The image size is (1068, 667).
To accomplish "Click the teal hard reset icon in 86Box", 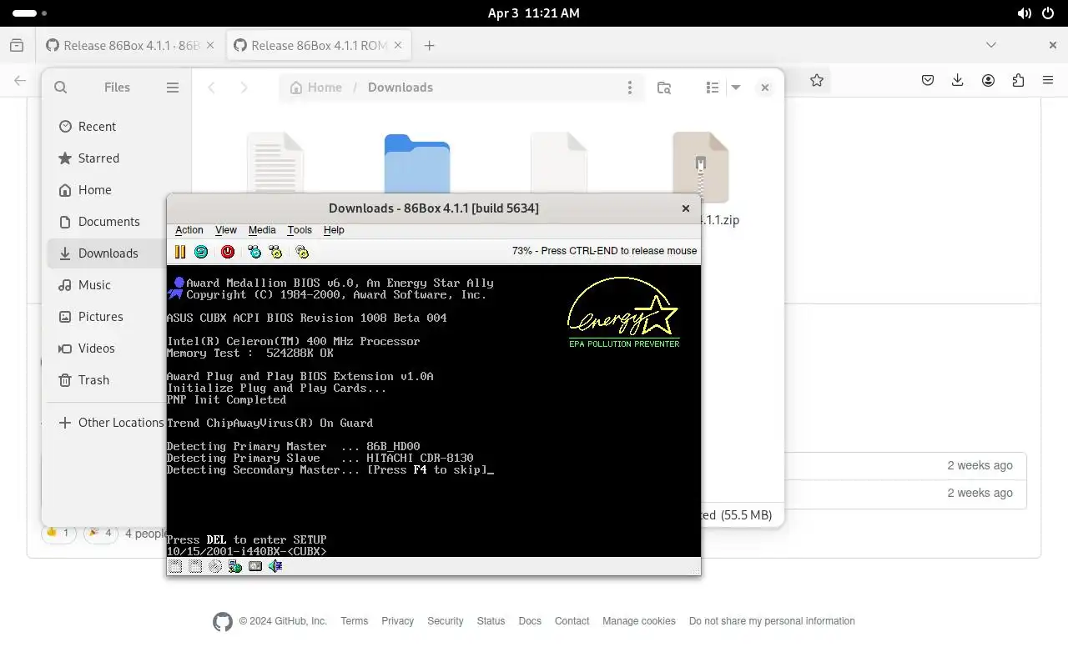I will [201, 252].
